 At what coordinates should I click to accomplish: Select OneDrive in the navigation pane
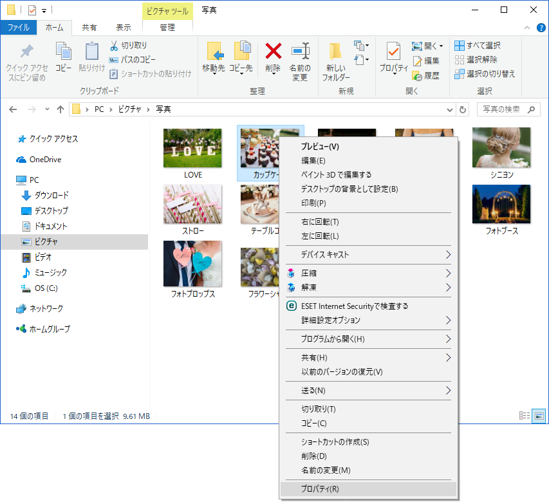point(39,160)
